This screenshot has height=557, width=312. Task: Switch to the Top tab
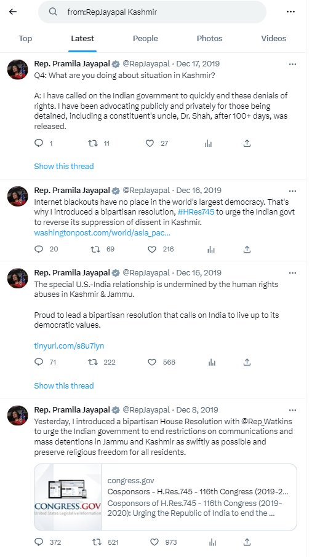[x=25, y=38]
